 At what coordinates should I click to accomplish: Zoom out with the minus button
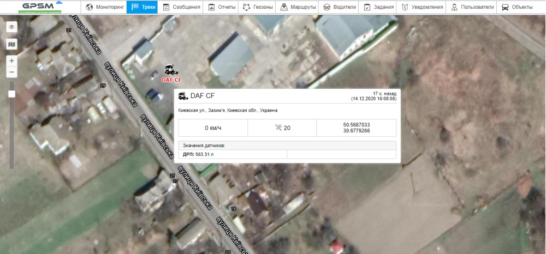(12, 72)
